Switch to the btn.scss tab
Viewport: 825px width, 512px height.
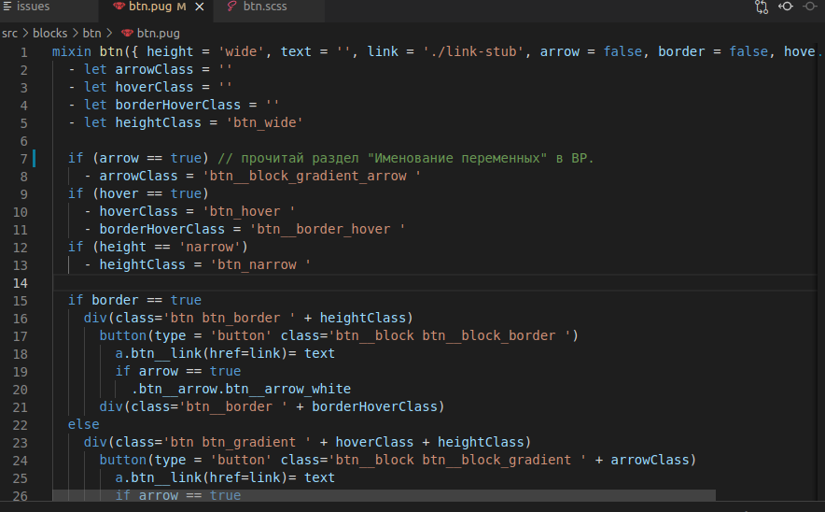tap(265, 7)
